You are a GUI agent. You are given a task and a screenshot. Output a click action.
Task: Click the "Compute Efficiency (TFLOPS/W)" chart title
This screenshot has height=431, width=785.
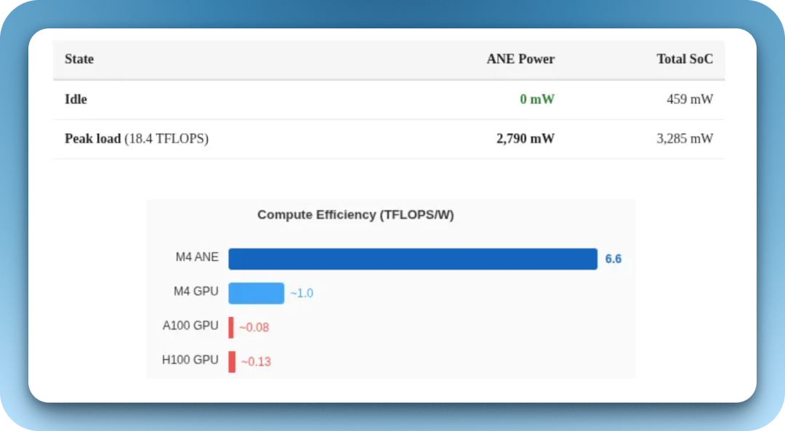pyautogui.click(x=355, y=214)
